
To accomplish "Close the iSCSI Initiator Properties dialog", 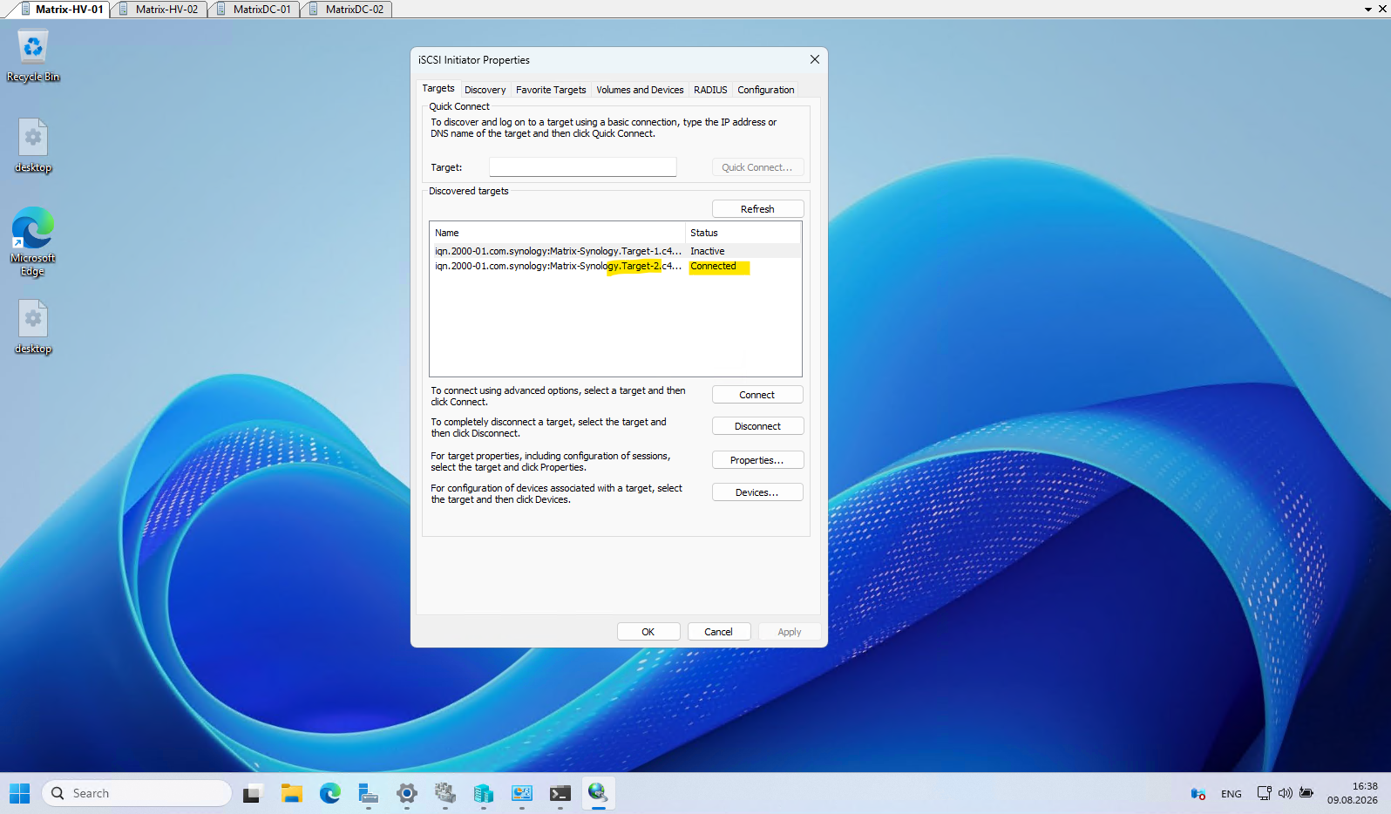I will [814, 59].
